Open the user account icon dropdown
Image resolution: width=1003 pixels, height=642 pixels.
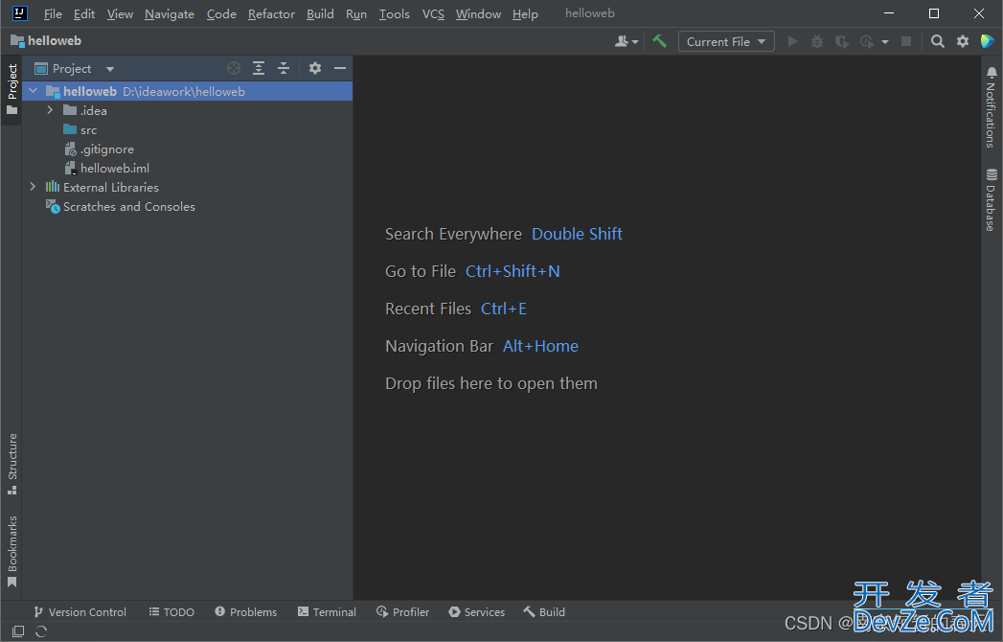click(x=627, y=41)
